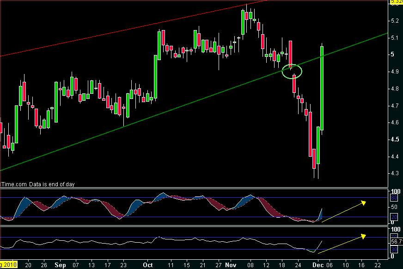
Task: Select date label 08 on time axis
Action: coord(250,265)
